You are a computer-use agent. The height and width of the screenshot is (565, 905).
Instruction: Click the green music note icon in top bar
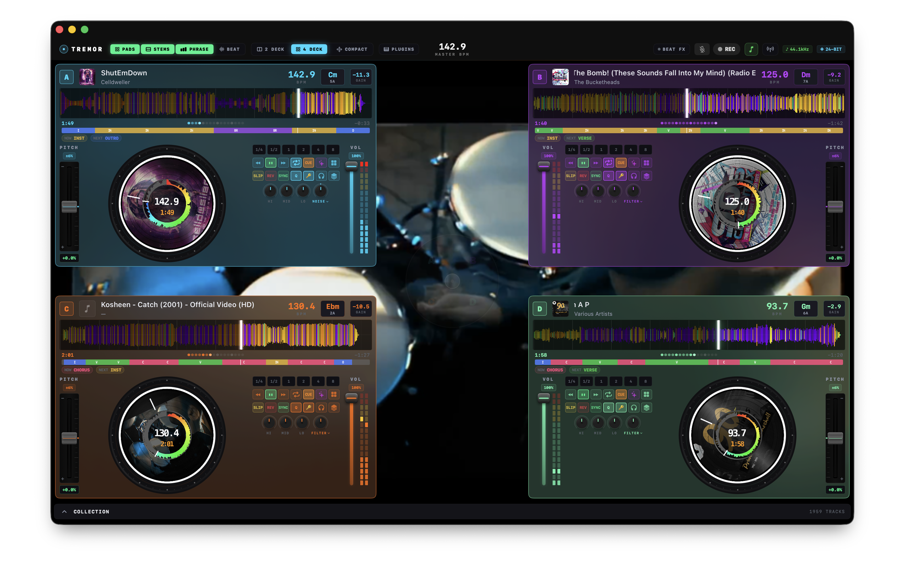click(x=751, y=49)
